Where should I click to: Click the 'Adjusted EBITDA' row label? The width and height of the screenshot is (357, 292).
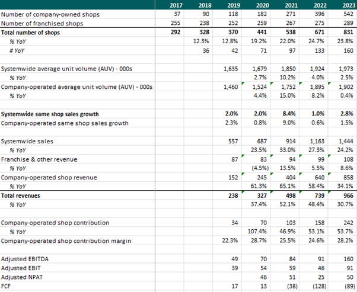[x=26, y=259]
